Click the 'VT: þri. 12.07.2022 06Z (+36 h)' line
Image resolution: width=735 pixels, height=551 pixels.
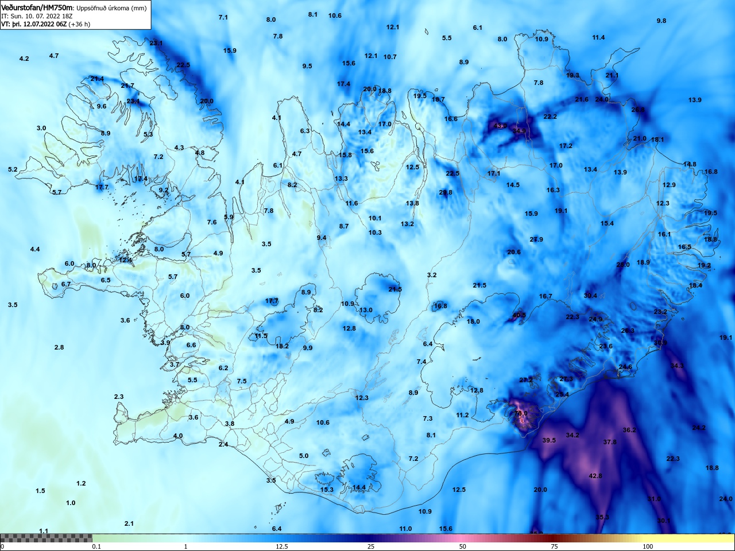[x=45, y=24]
